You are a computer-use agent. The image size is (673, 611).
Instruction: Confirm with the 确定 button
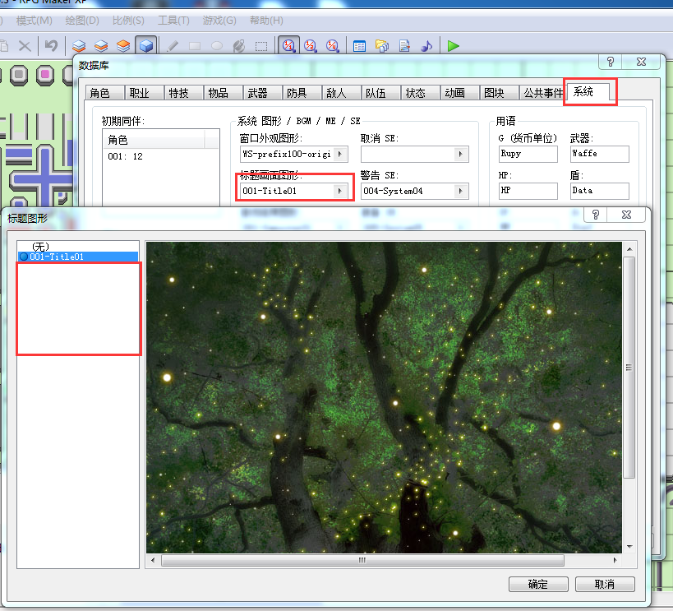coord(538,584)
